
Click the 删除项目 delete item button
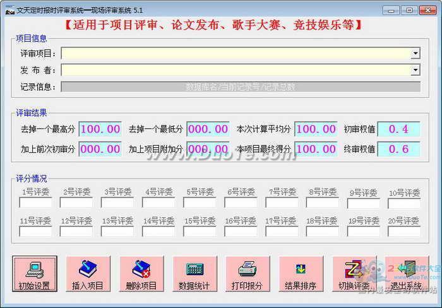click(x=141, y=274)
